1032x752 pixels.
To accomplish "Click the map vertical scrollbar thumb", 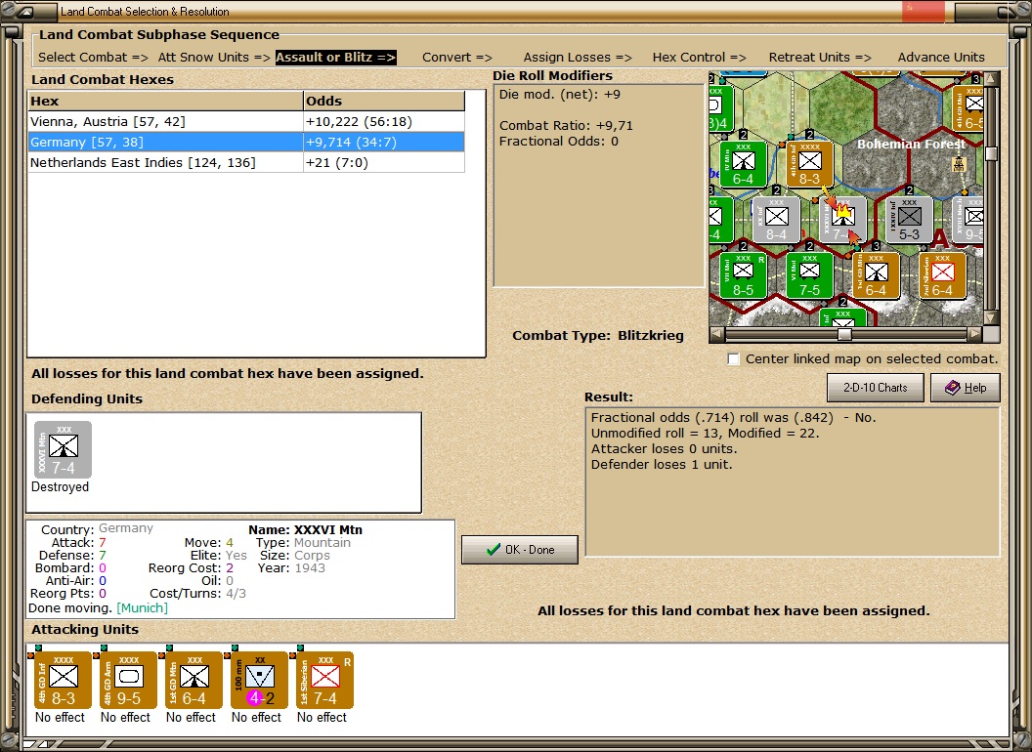I will (991, 153).
